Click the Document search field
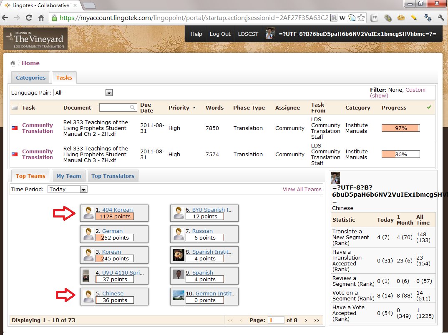 pos(118,107)
